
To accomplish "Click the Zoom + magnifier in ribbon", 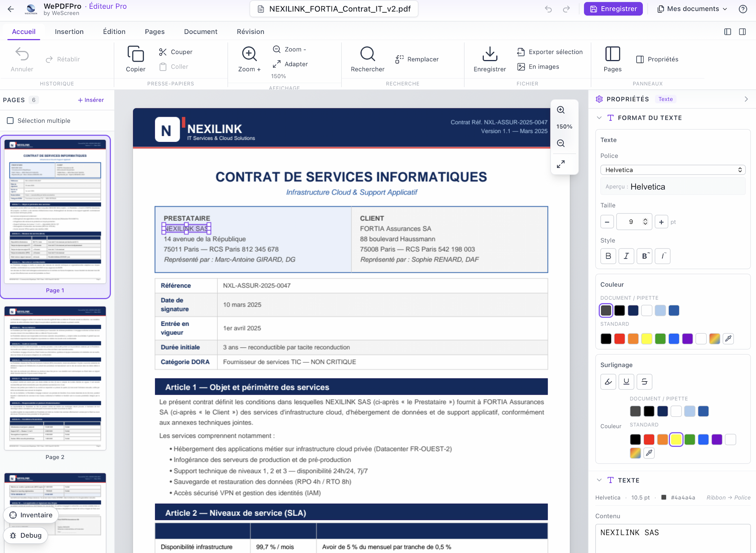I will click(249, 54).
